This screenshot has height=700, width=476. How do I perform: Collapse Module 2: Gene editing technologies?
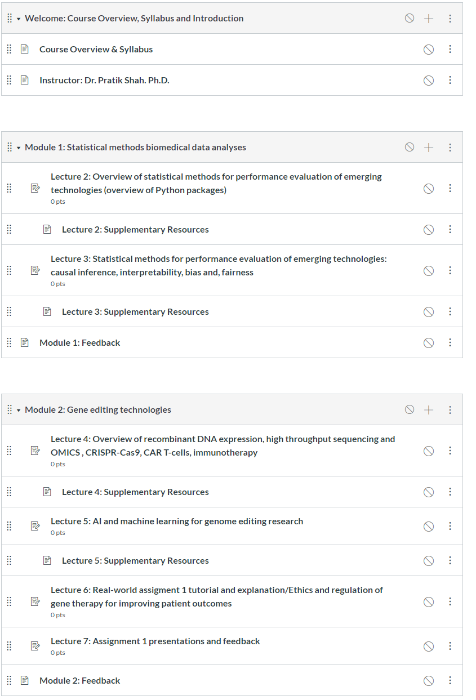click(19, 410)
